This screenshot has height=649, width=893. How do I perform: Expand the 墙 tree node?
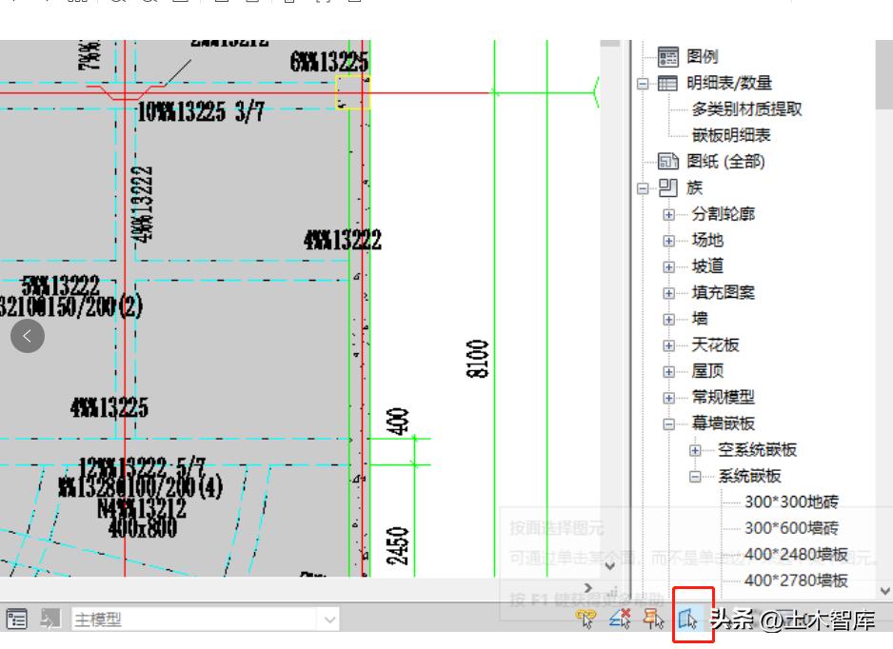pyautogui.click(x=669, y=318)
